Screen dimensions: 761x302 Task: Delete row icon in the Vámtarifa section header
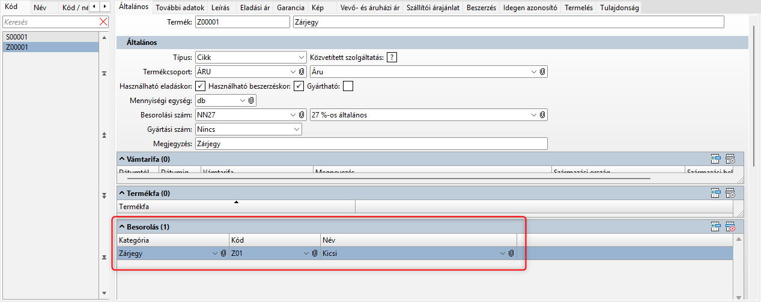(730, 159)
